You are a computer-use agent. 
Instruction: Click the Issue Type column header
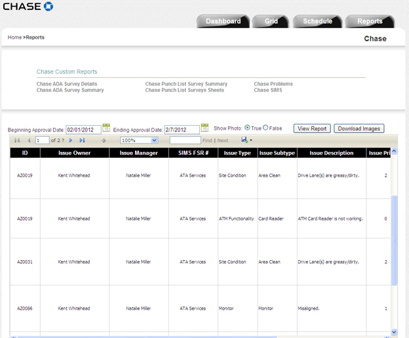[x=237, y=153]
